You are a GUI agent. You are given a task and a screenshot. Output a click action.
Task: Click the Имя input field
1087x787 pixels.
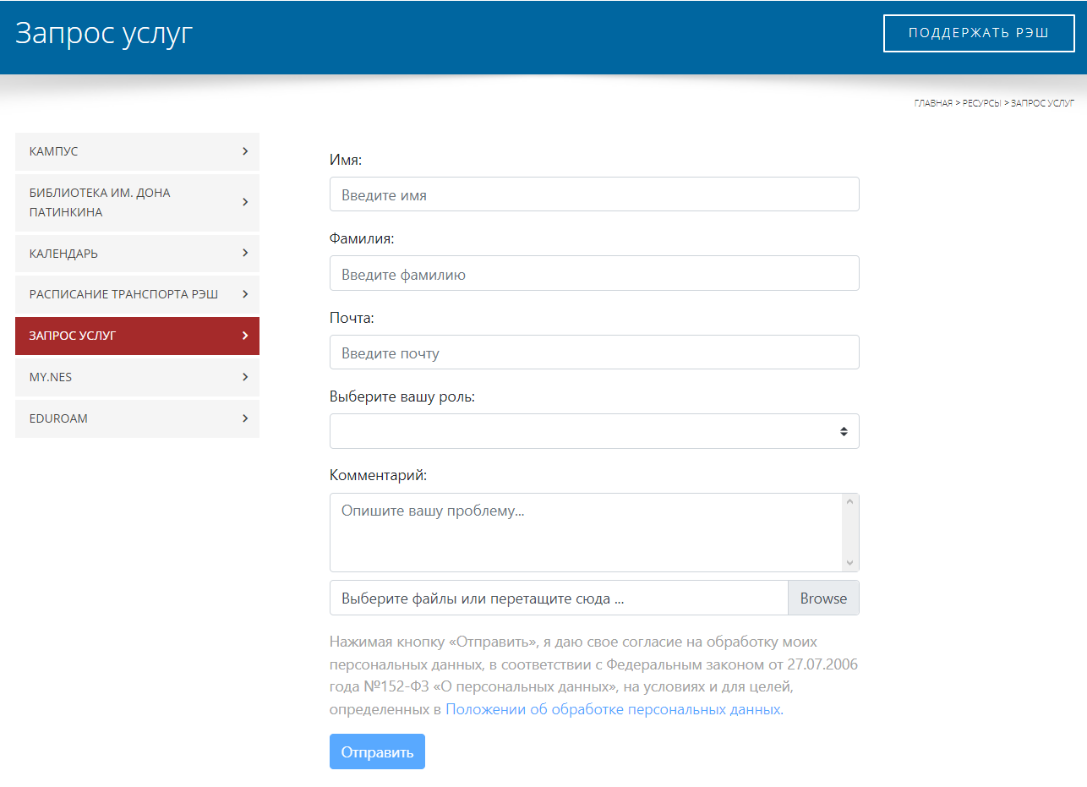tap(594, 194)
